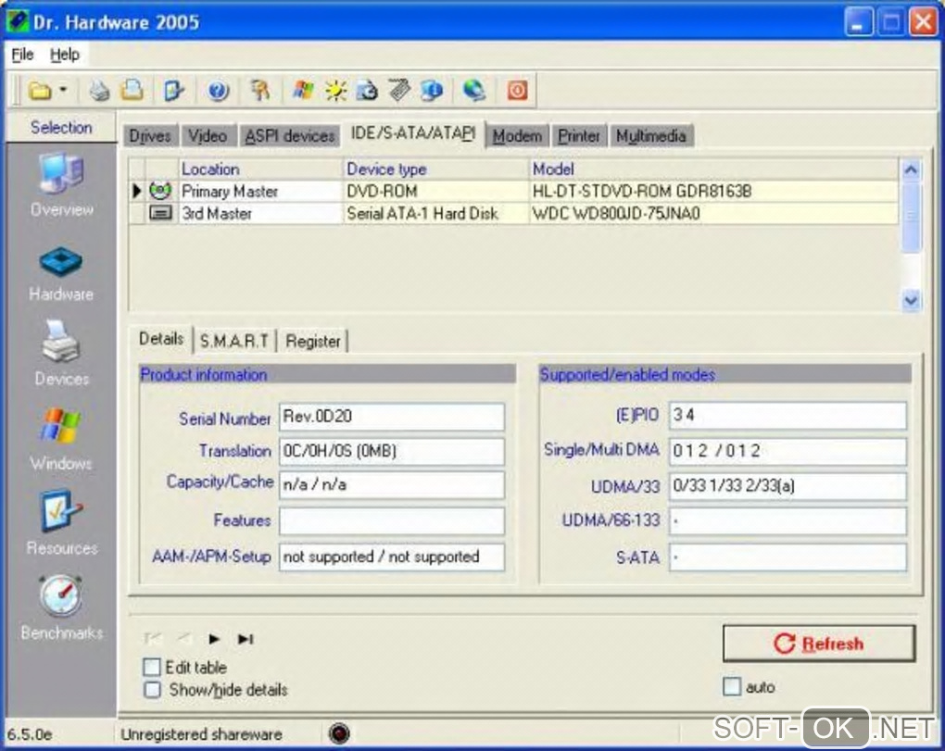The image size is (945, 751).
Task: Go to the previous record arrow button
Action: click(183, 638)
